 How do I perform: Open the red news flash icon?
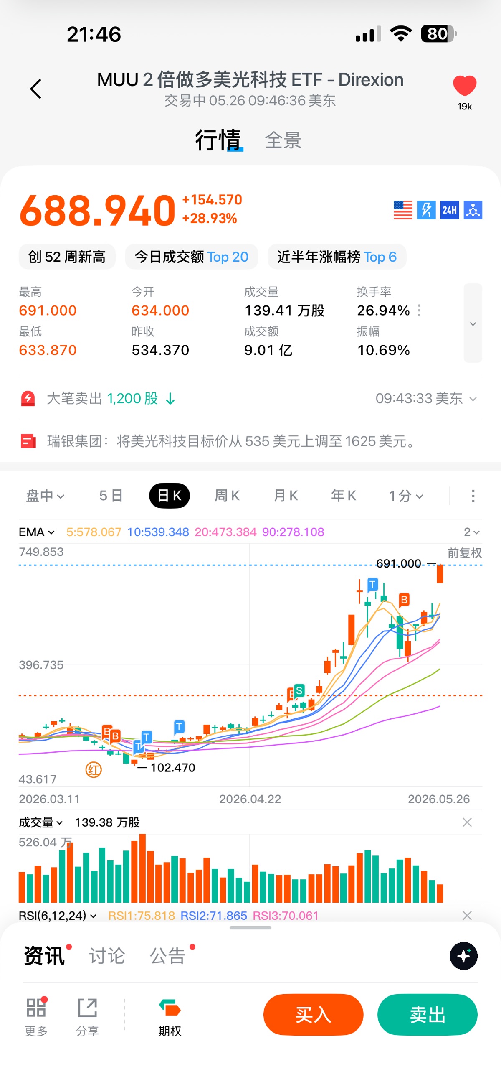coord(28,441)
